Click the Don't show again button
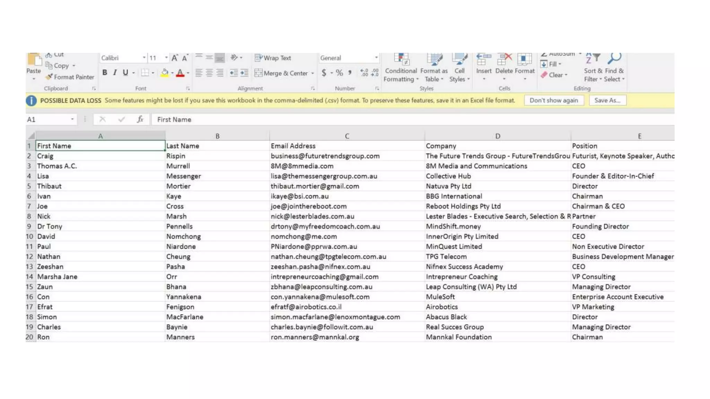 (554, 100)
